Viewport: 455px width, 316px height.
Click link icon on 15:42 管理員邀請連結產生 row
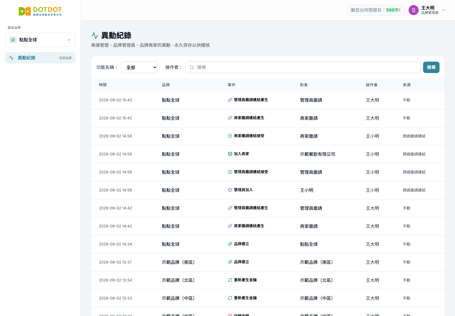click(x=230, y=100)
